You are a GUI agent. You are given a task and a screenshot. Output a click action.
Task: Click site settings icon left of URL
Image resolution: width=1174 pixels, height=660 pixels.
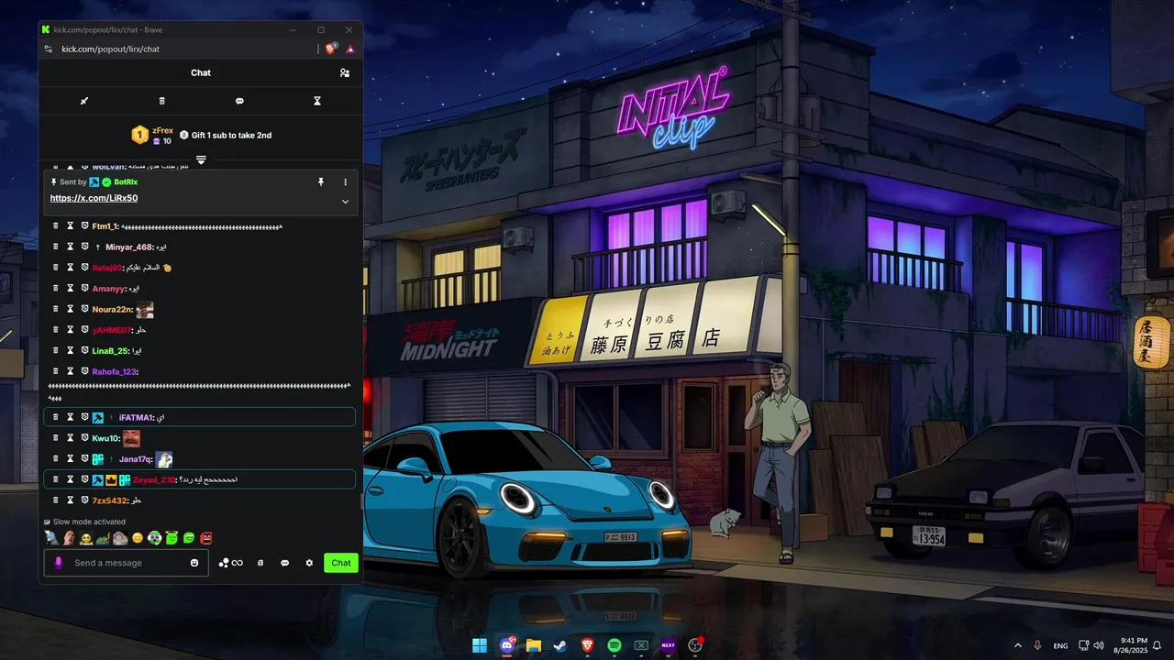pos(48,49)
